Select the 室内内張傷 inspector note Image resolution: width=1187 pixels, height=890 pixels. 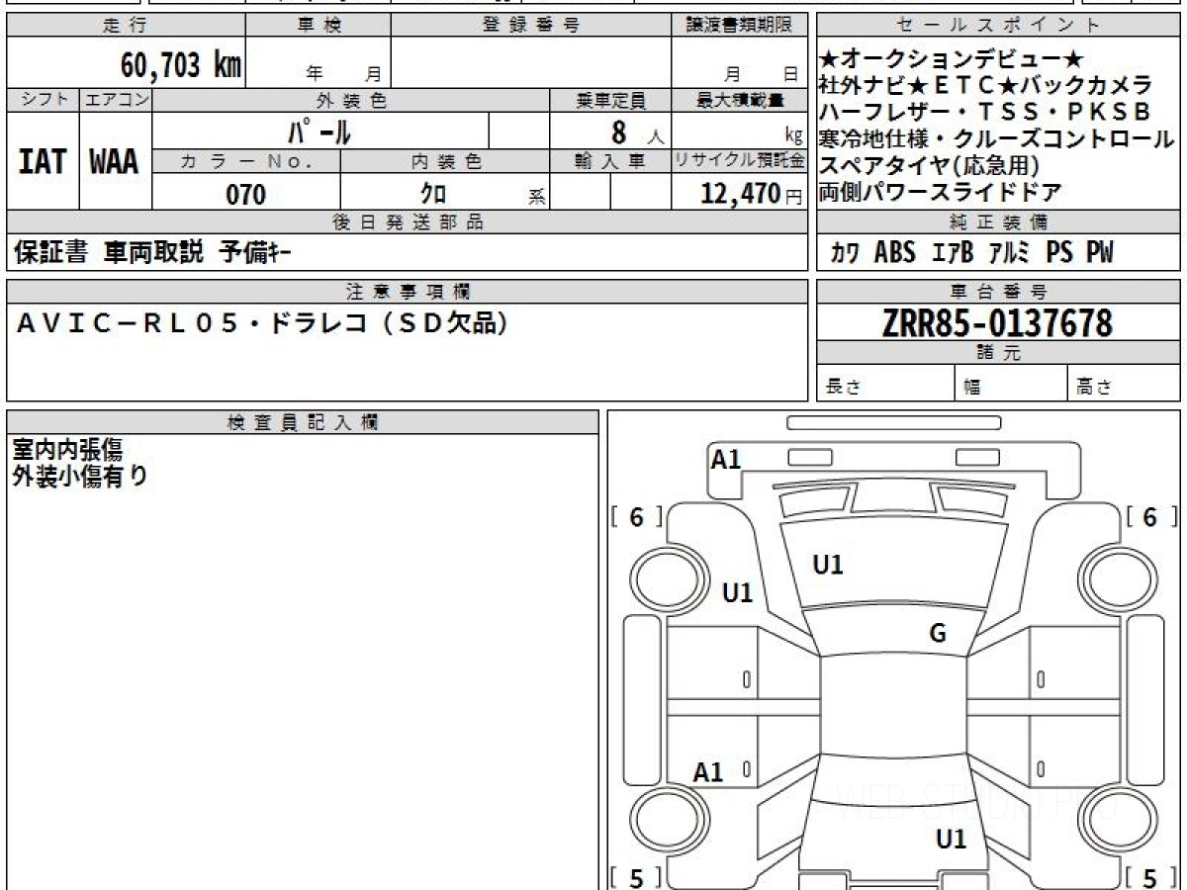click(x=68, y=450)
